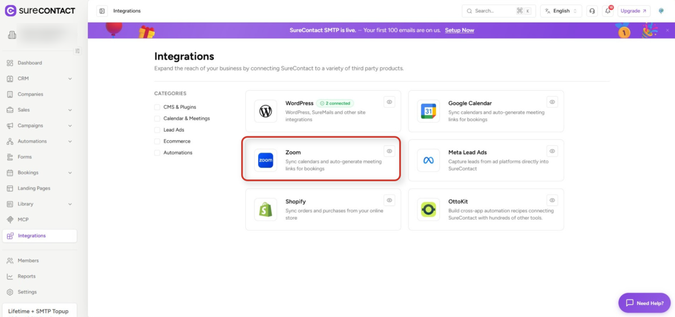
Task: Check the CMS & Plugins category
Action: (x=157, y=107)
